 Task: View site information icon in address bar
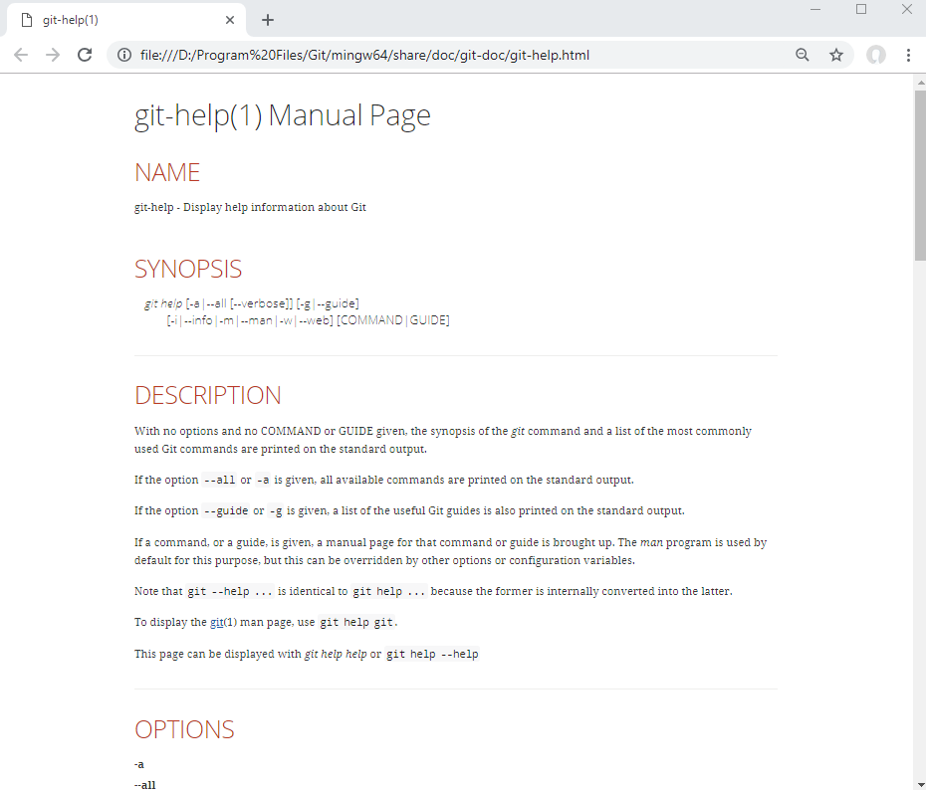(x=124, y=55)
